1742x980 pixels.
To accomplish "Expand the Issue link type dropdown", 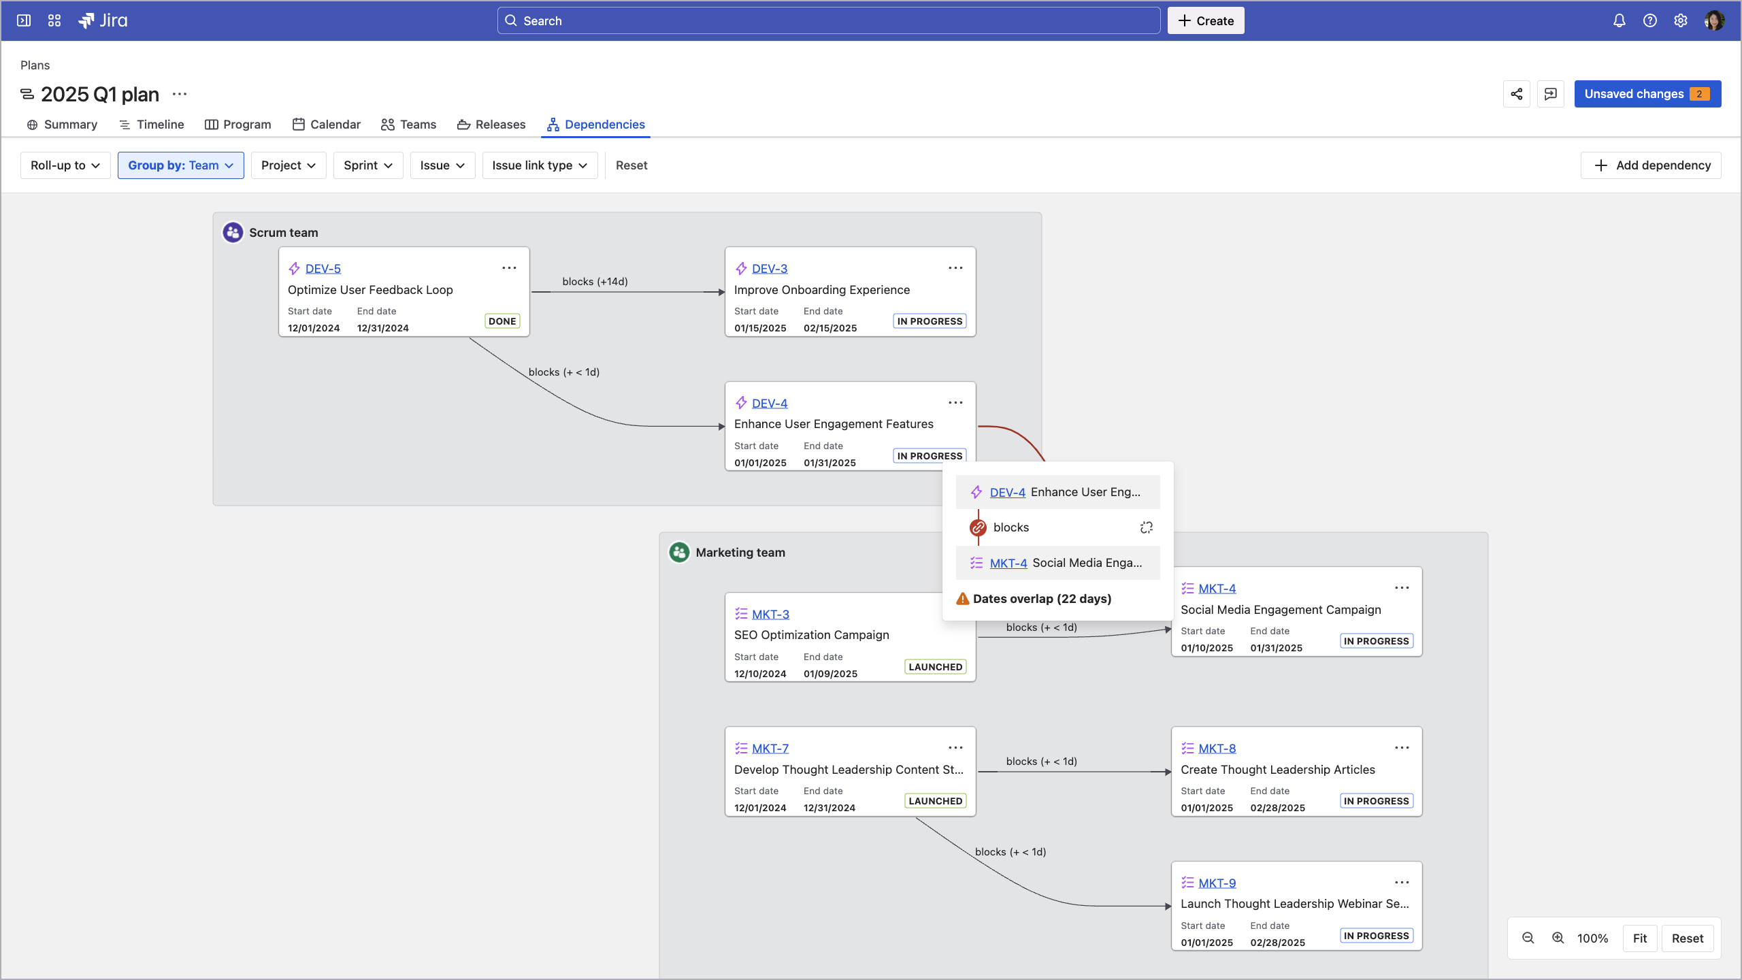I will [x=540, y=165].
